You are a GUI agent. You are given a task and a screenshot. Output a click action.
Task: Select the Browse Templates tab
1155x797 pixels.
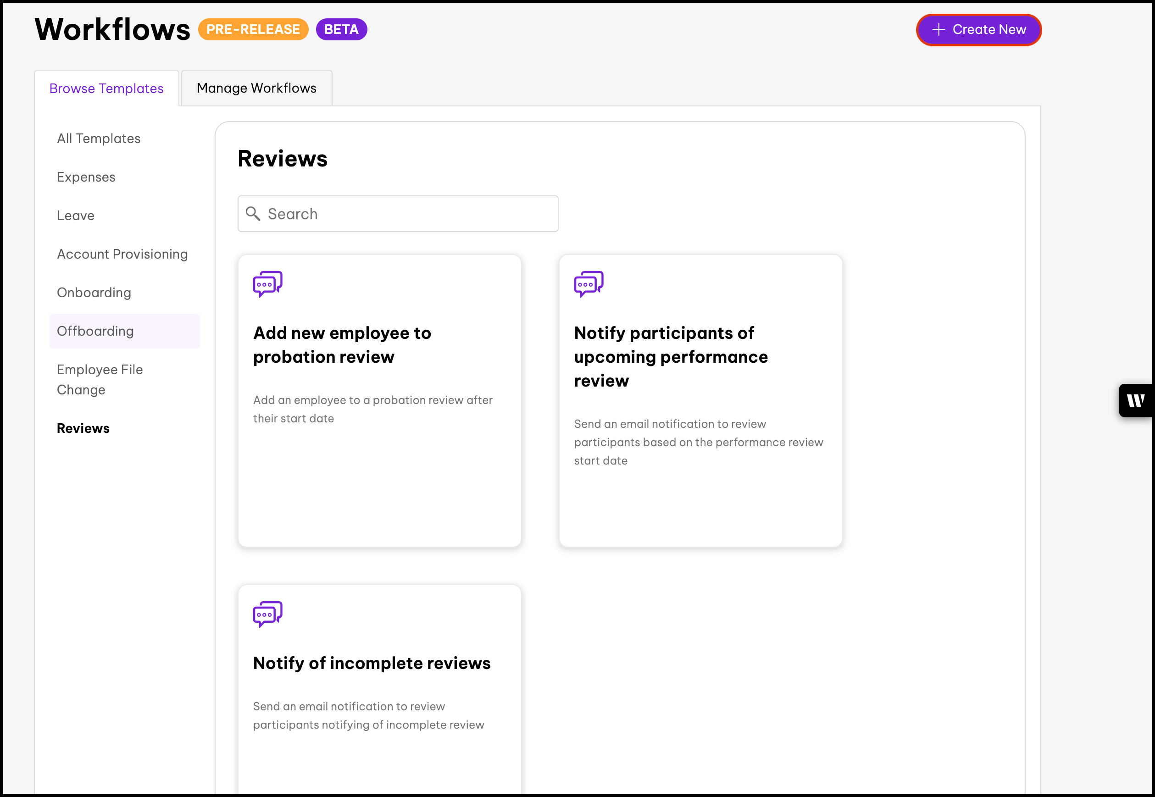(106, 89)
